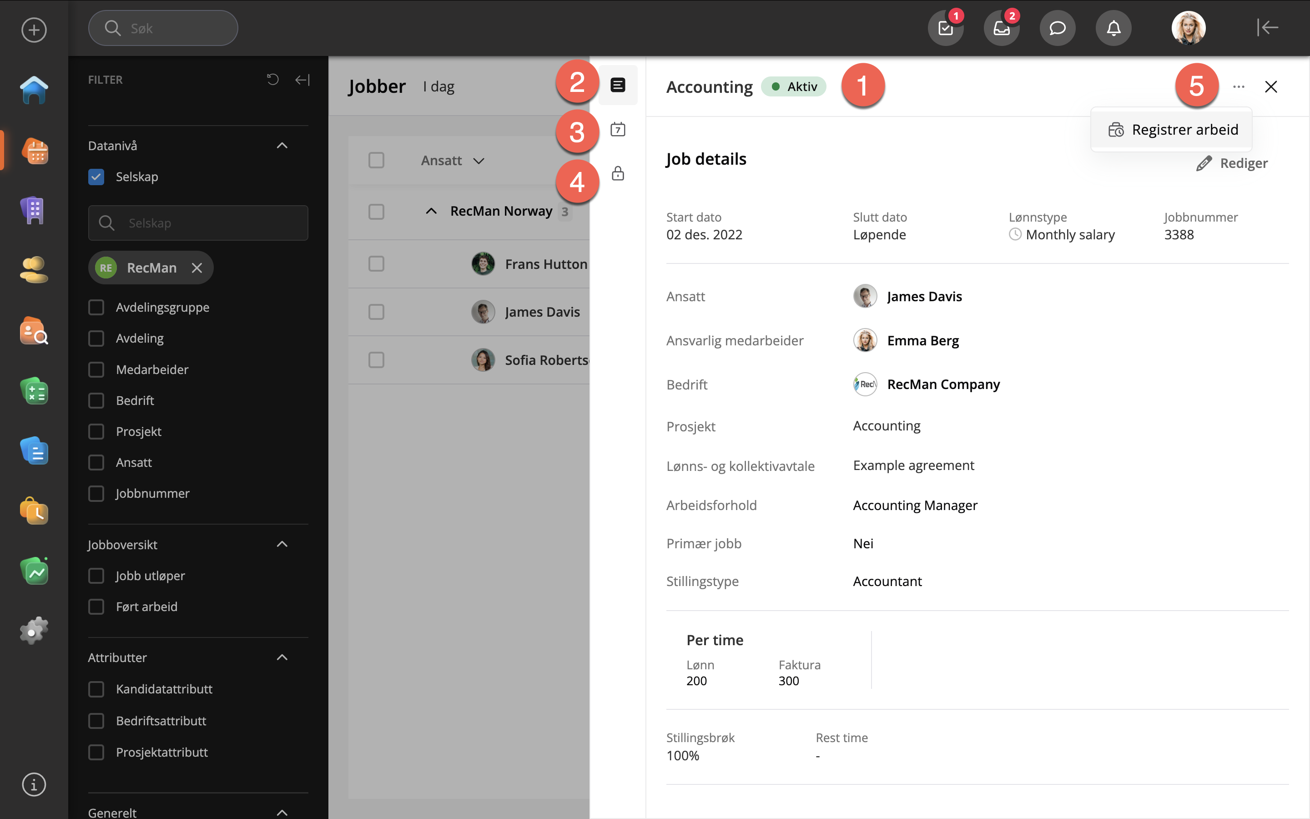This screenshot has width=1310, height=819.
Task: Check the Prosjekt filter checkbox
Action: 96,431
